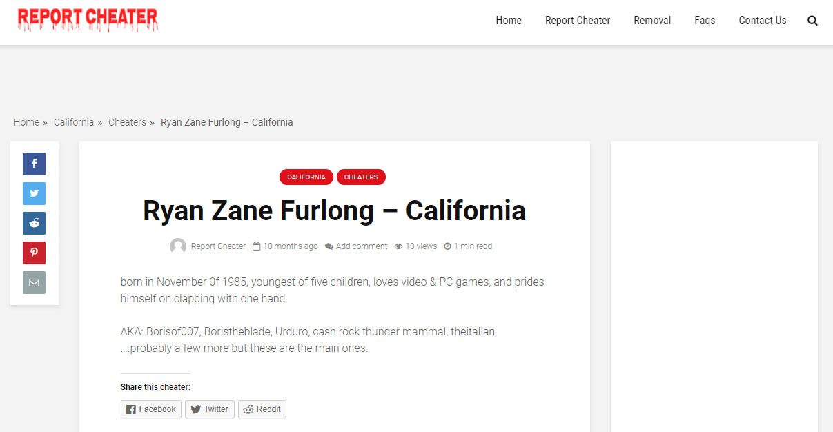
Task: Click the Reddit share button below post
Action: point(262,409)
